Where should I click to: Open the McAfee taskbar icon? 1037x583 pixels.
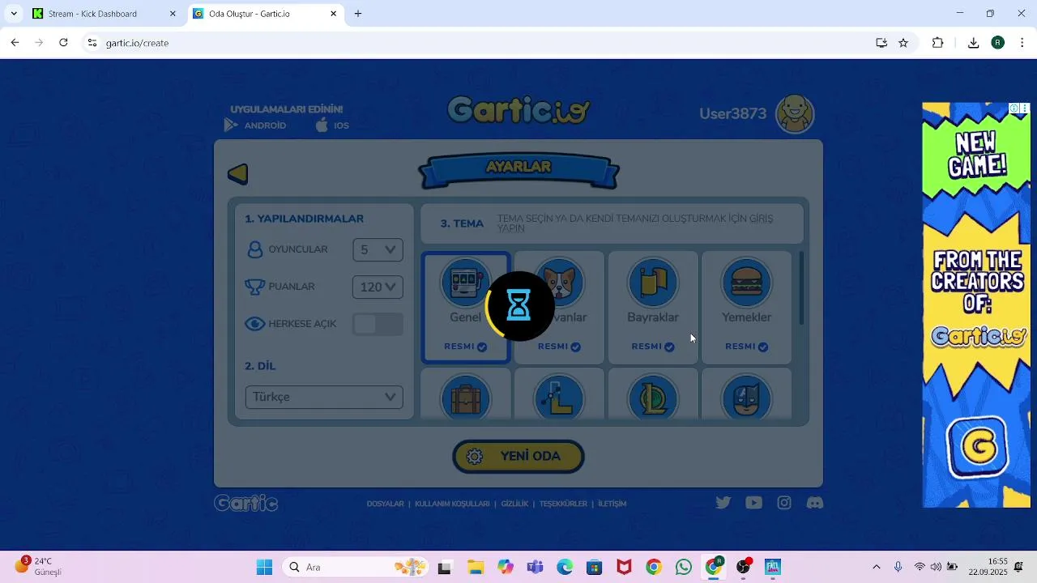pos(624,568)
